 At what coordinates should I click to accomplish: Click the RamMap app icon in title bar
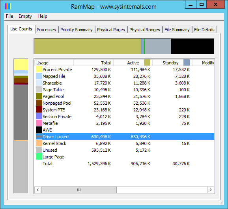(8, 6)
